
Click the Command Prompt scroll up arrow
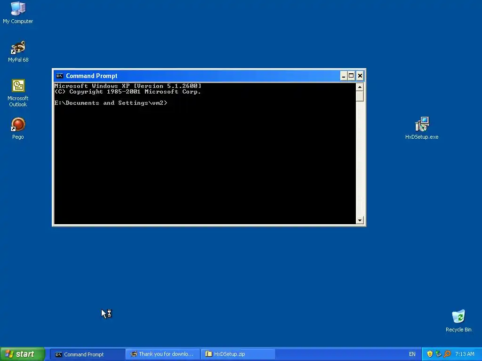pos(360,87)
